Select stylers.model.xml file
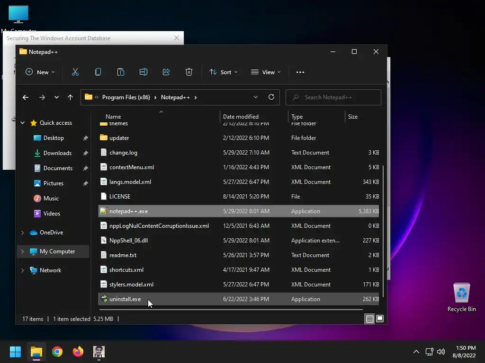 click(239, 285)
